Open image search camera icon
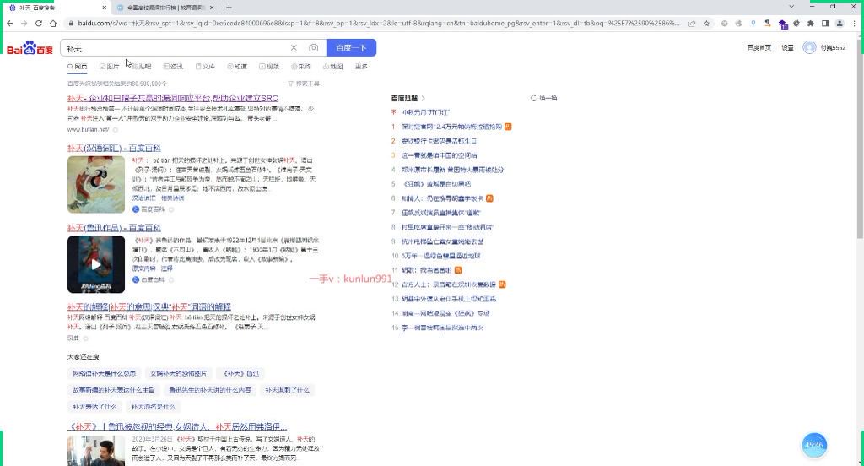 314,48
